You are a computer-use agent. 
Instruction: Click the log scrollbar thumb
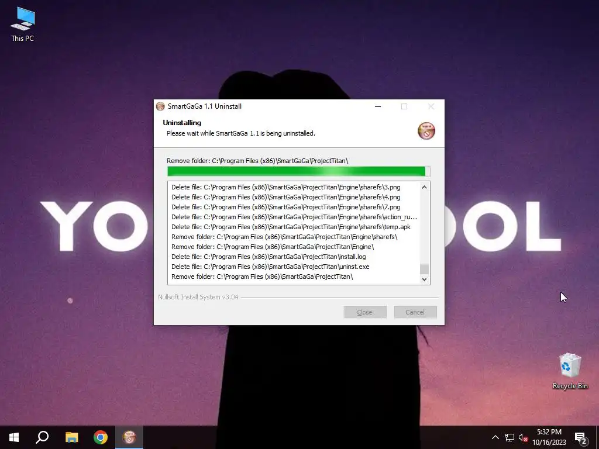424,269
